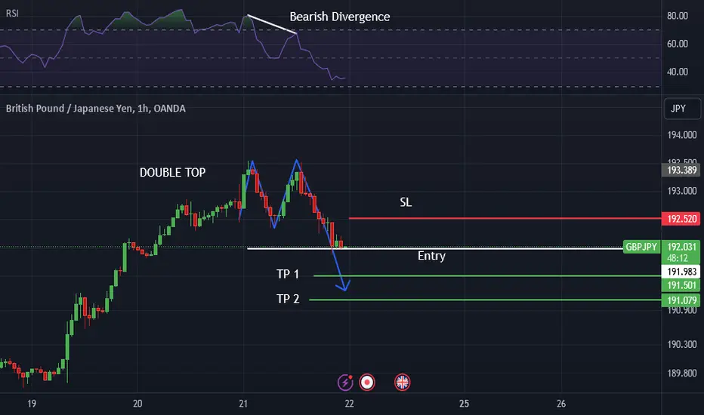This screenshot has height=415, width=704.
Task: Click the RSI 60.00 scale value
Action: click(678, 44)
